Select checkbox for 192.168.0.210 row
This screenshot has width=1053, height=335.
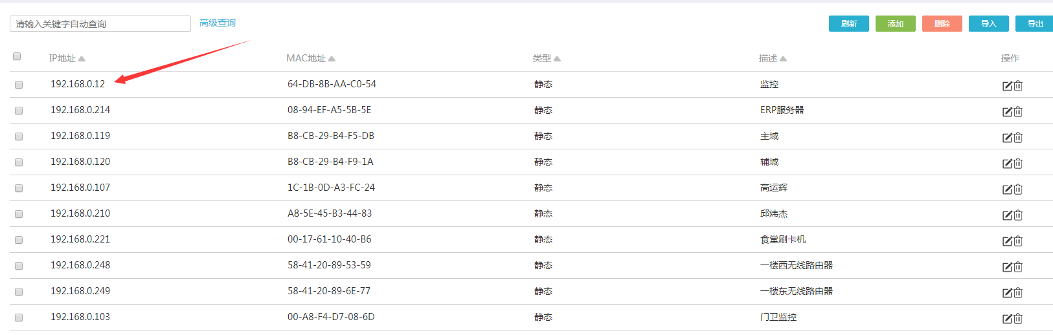pyautogui.click(x=19, y=214)
